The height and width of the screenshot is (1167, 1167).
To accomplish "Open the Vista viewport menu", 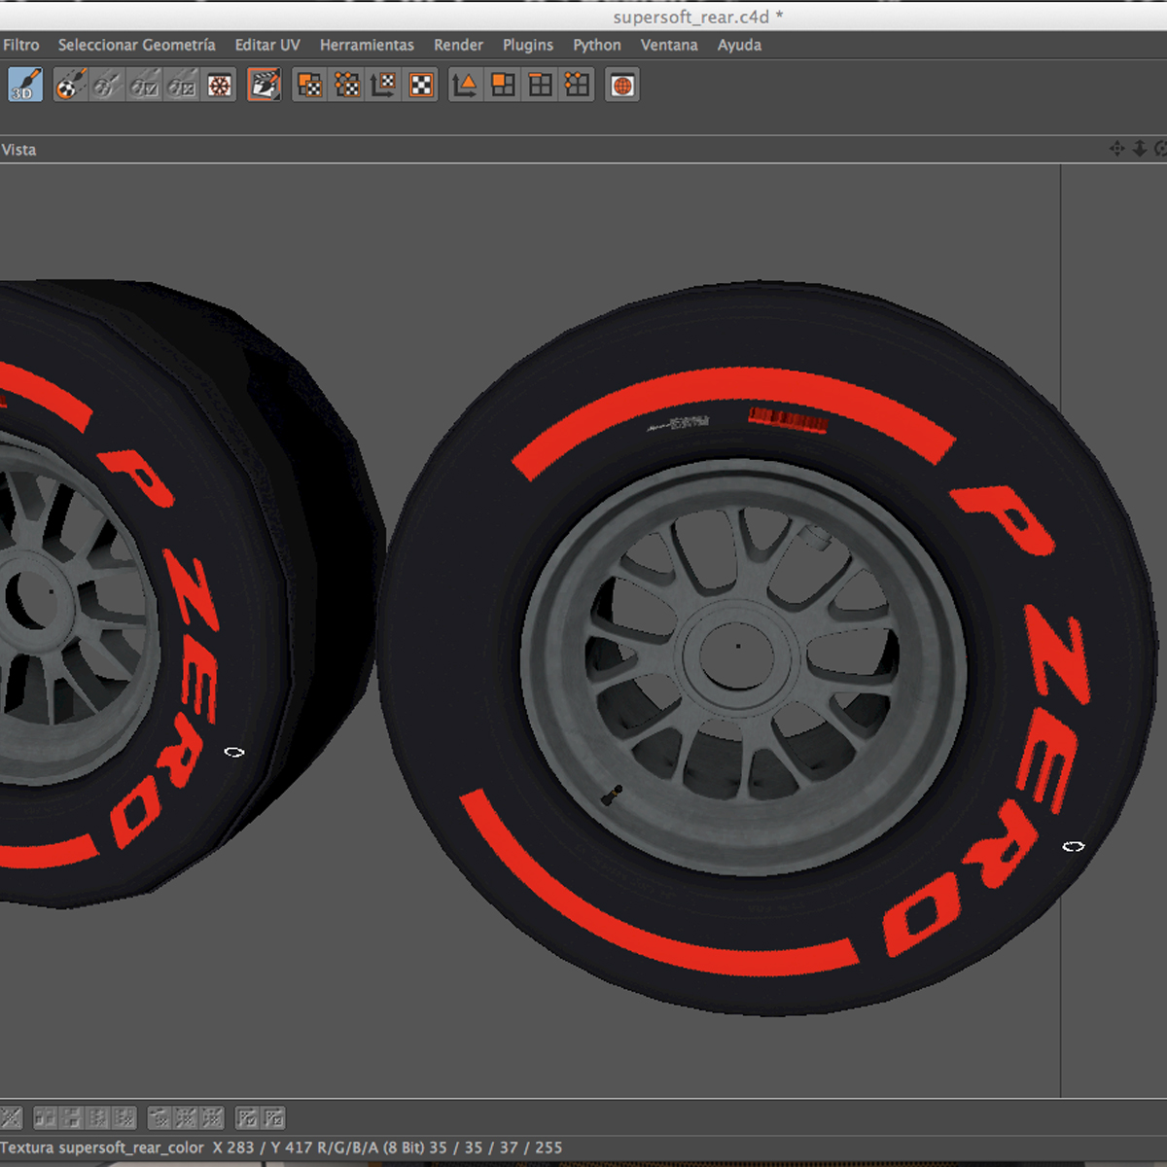I will click(x=18, y=150).
